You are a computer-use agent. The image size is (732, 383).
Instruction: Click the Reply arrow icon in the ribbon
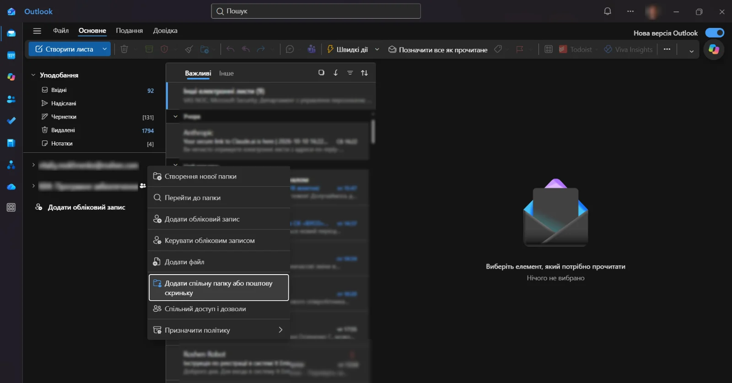(x=230, y=49)
